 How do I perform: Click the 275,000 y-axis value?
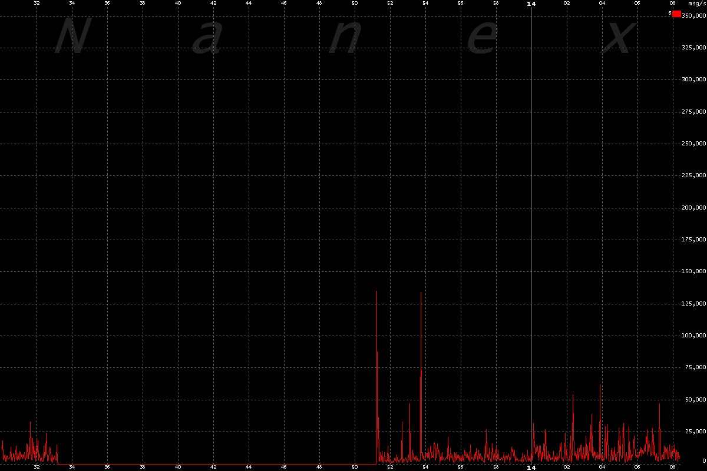coord(693,111)
